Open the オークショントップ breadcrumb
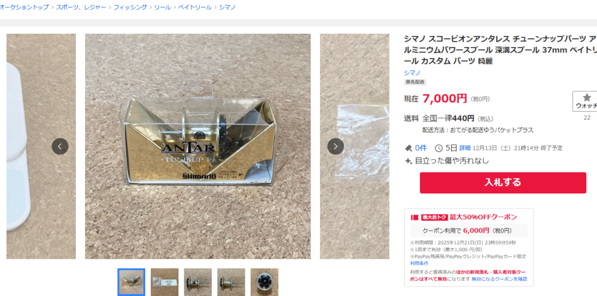This screenshot has height=296, width=597. point(23,7)
